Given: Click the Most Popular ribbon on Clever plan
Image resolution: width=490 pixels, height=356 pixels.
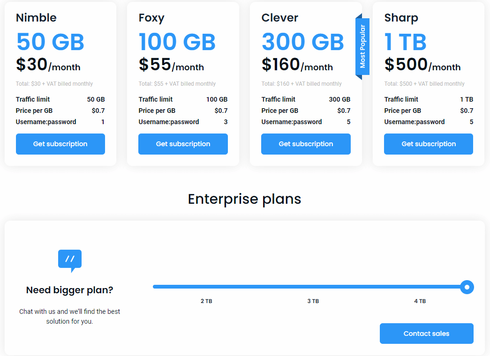Looking at the screenshot, I should click(x=362, y=46).
